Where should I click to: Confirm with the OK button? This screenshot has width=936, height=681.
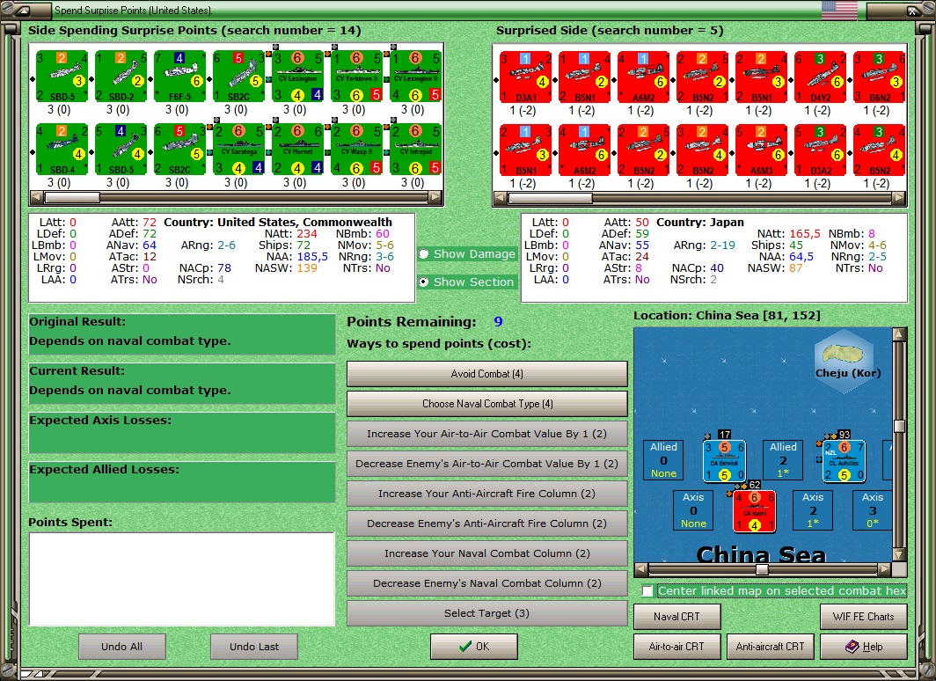(474, 647)
